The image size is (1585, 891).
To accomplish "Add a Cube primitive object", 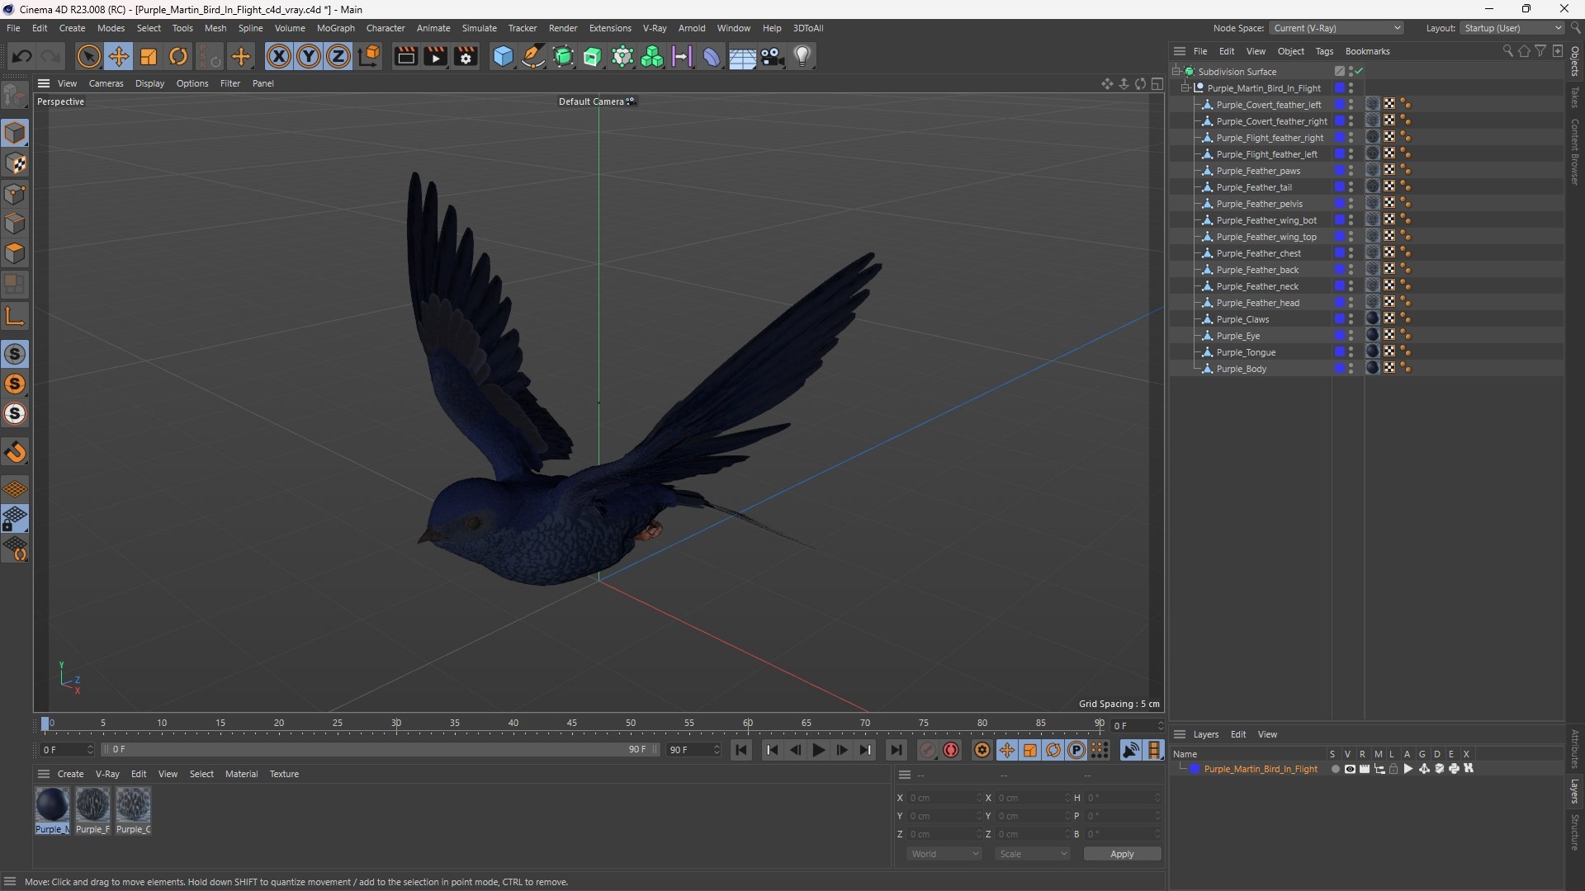I will click(x=503, y=56).
